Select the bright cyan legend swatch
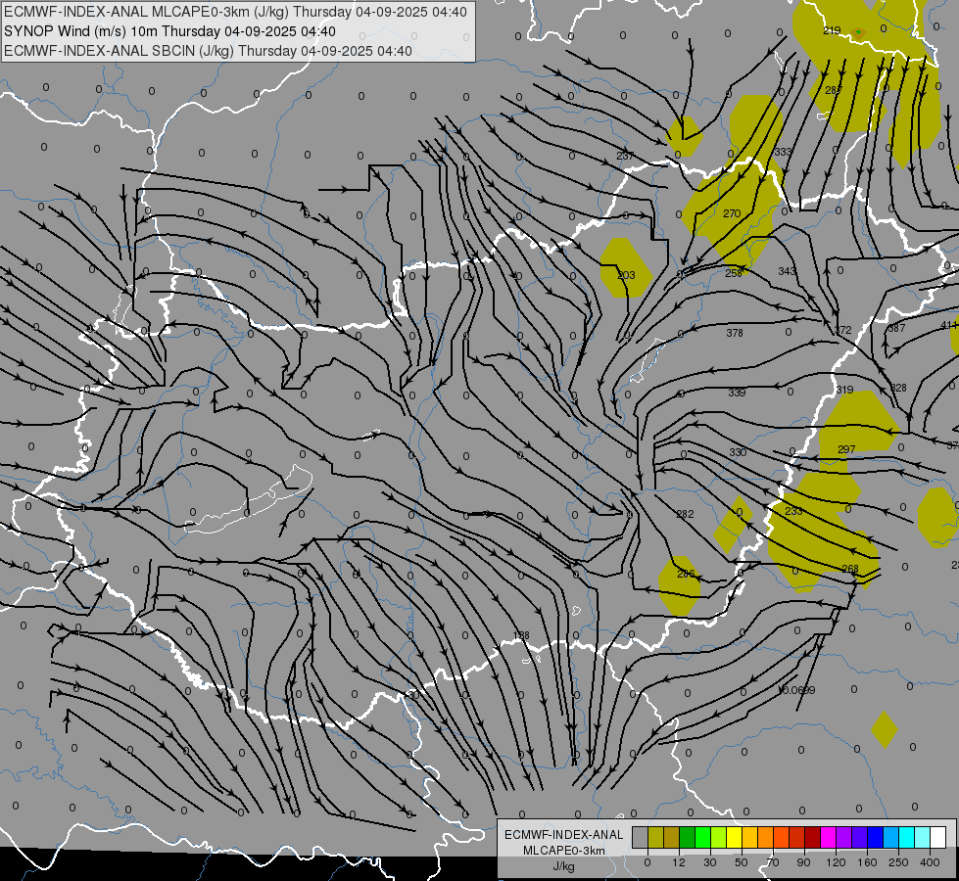 tap(906, 837)
